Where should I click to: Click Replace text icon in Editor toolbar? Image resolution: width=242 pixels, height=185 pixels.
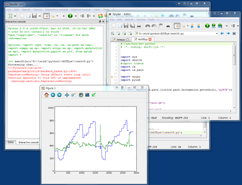(160, 26)
